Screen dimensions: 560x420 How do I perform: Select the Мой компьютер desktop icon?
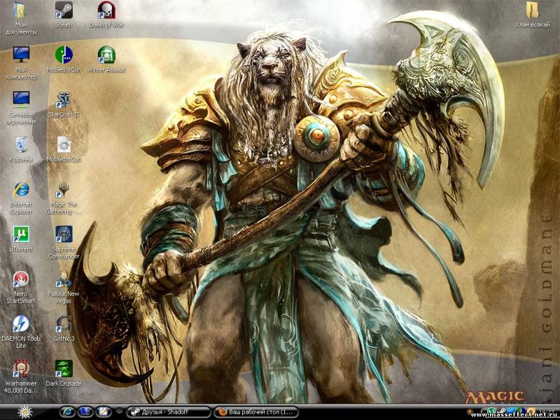click(x=21, y=55)
